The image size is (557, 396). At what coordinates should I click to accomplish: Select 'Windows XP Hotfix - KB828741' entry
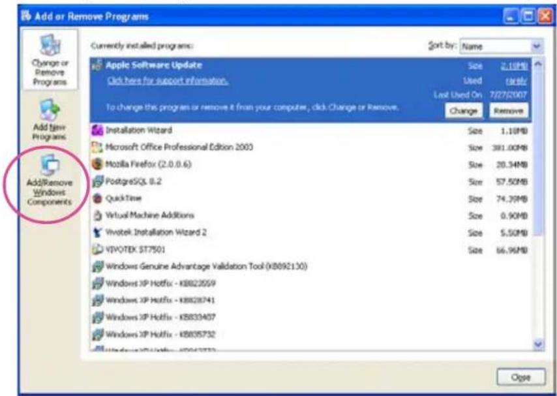click(x=311, y=301)
